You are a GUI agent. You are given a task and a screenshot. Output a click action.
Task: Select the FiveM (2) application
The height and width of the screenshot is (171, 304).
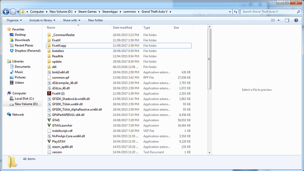click(58, 93)
